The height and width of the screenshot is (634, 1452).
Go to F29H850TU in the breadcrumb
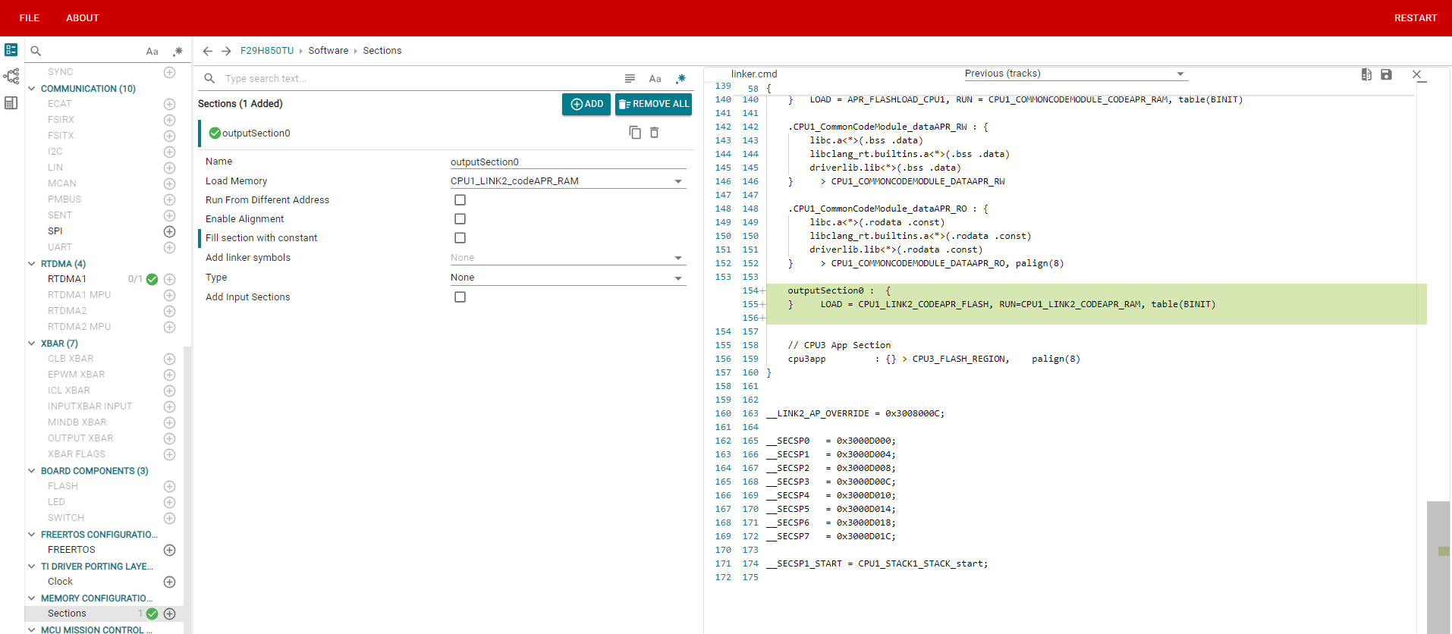(267, 51)
